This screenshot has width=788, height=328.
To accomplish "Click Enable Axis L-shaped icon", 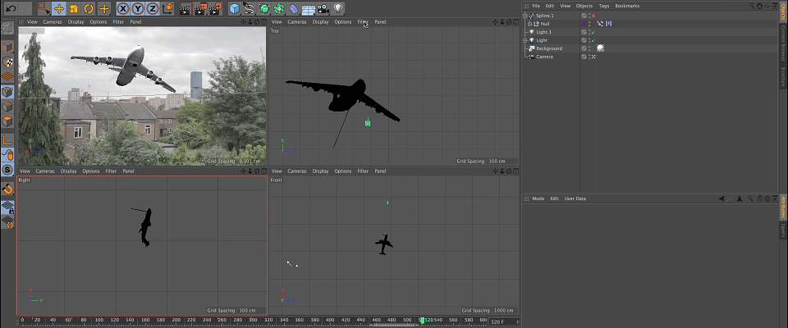I will point(7,139).
